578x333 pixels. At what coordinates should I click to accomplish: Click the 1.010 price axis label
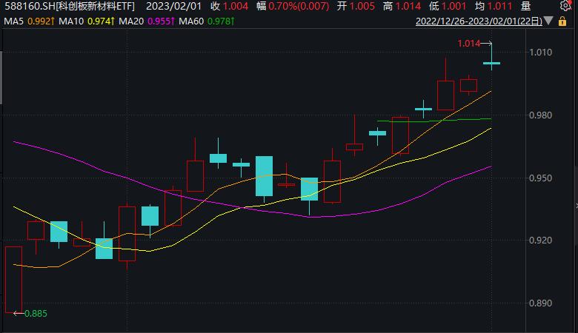pos(541,53)
